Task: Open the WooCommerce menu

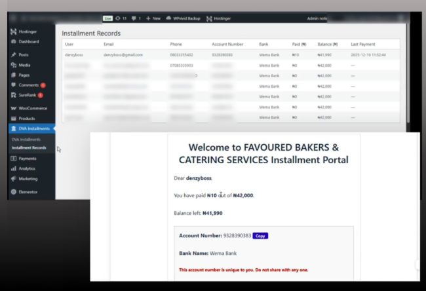Action: [x=31, y=108]
